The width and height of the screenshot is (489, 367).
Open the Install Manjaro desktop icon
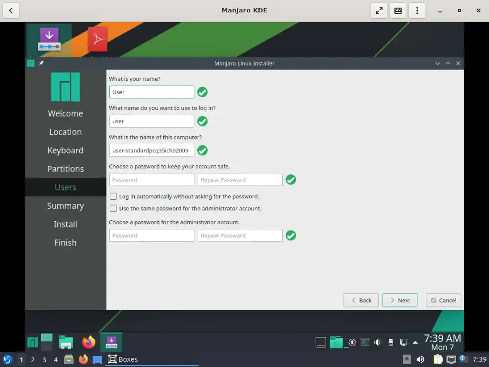coord(49,39)
